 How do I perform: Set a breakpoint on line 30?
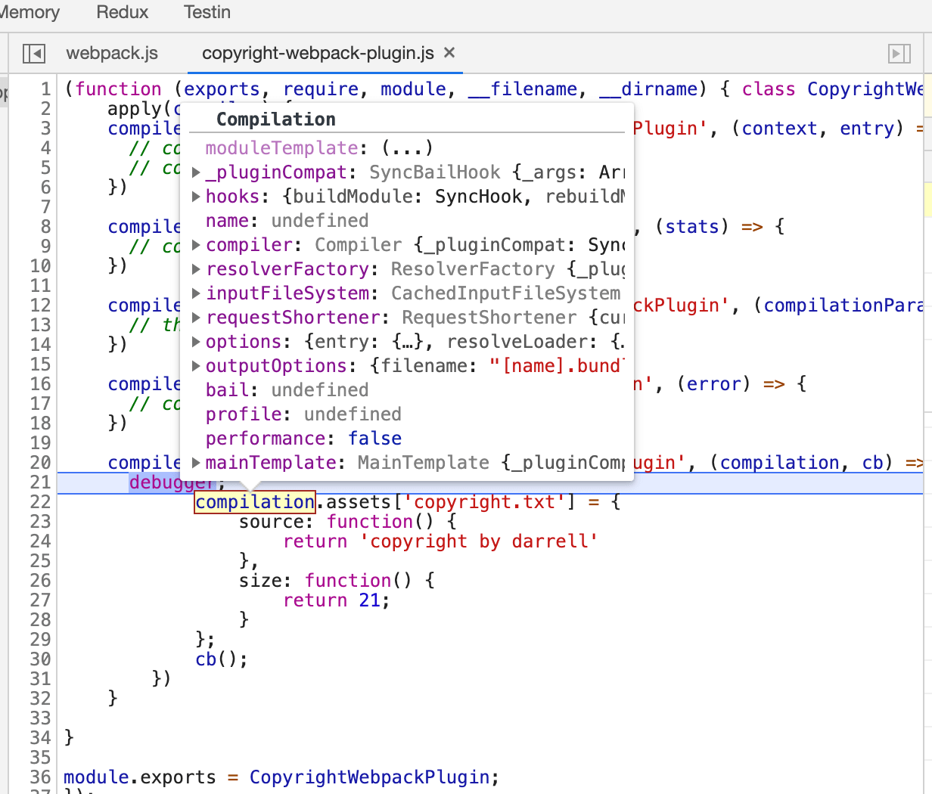tap(40, 659)
